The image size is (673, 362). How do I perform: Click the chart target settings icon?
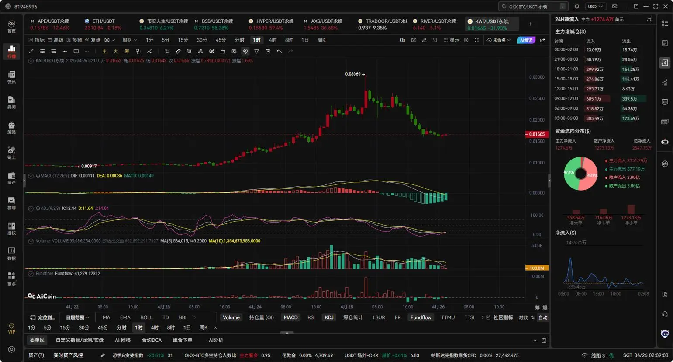(x=466, y=40)
